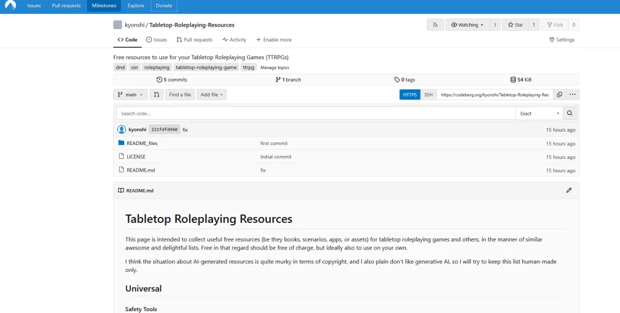Viewport: 620px width, 313px height.
Task: Open commit hash 221fdfd960
Action: click(x=164, y=129)
